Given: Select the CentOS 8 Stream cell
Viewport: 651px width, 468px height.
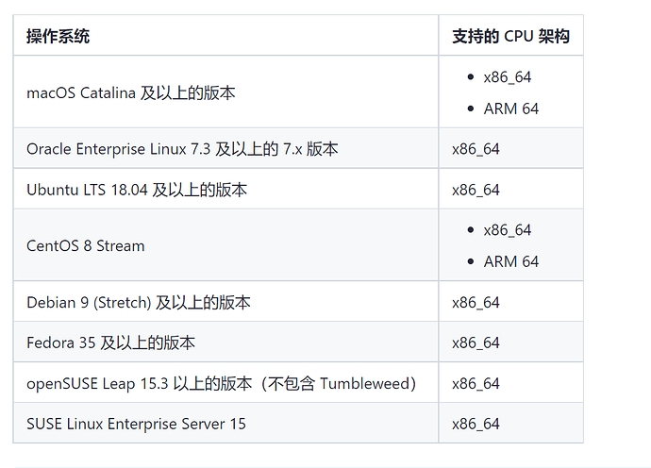Looking at the screenshot, I should click(x=86, y=245).
